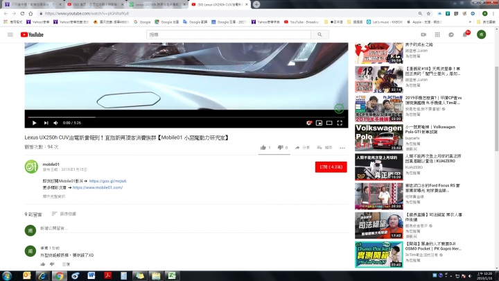Open the YouTube Broadcast bookmark

pyautogui.click(x=301, y=22)
